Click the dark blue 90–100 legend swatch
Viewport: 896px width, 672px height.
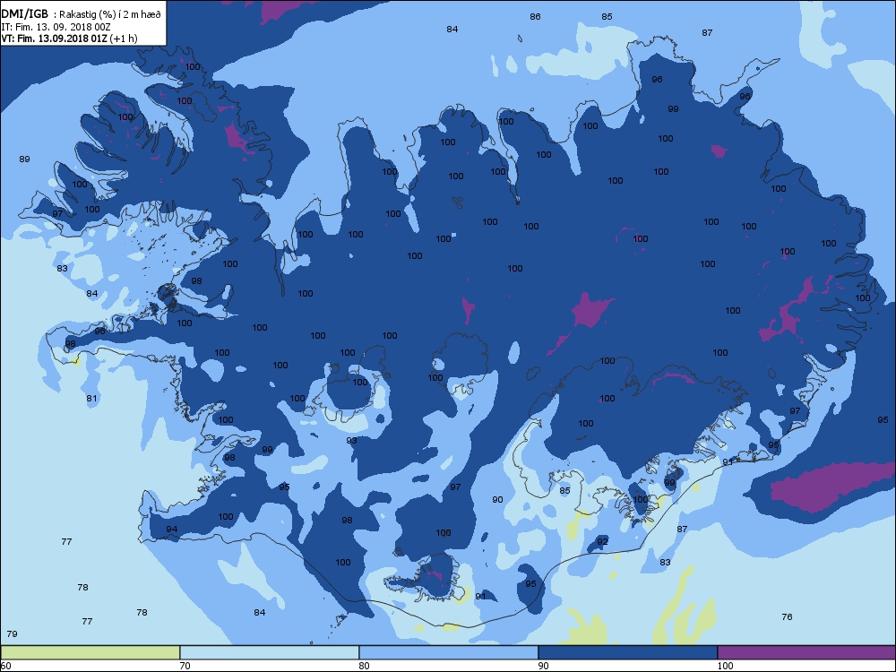coord(627,652)
